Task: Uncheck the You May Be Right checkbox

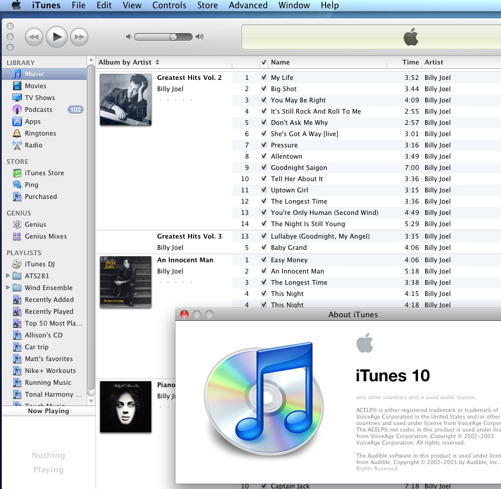Action: pyautogui.click(x=264, y=100)
